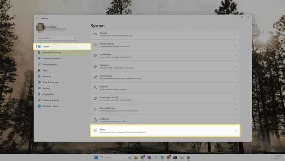Click the magnifier icon in Find a setting
Screen dimensions: 285x161
click(75, 38)
